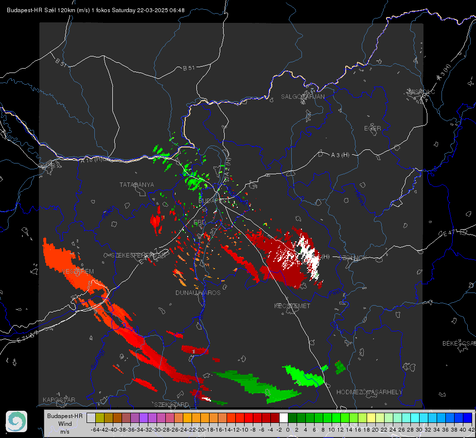Pick the olive legend swatch after -64

tap(100, 418)
